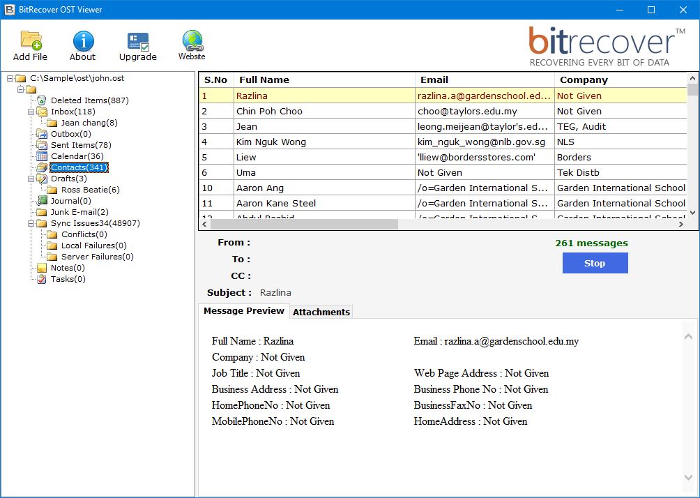This screenshot has width=700, height=498.
Task: Select the Deleted Items(887) folder
Action: click(90, 100)
